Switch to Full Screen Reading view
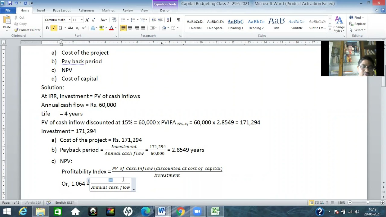 coord(317,203)
